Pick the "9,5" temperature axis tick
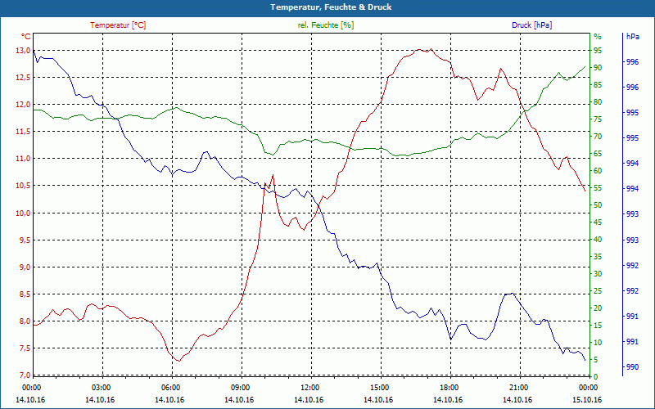The width and height of the screenshot is (655, 409). click(25, 240)
